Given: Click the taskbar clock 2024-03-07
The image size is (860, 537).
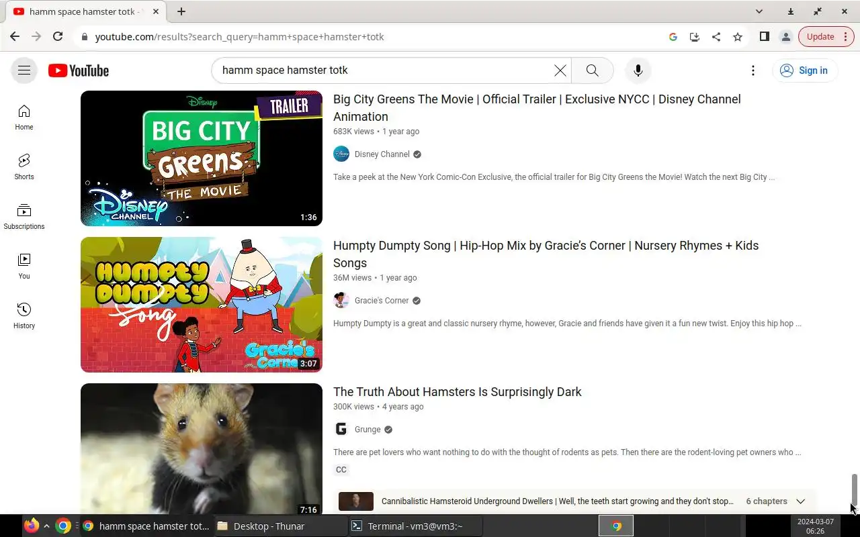Looking at the screenshot, I should click(815, 526).
